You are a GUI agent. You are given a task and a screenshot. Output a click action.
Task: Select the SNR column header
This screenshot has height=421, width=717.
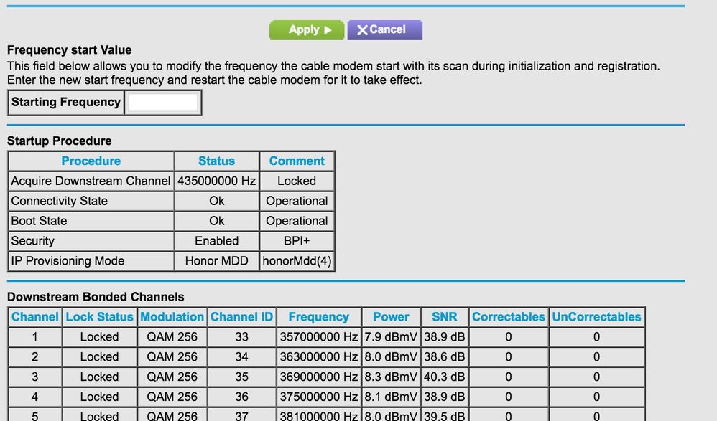(x=445, y=317)
